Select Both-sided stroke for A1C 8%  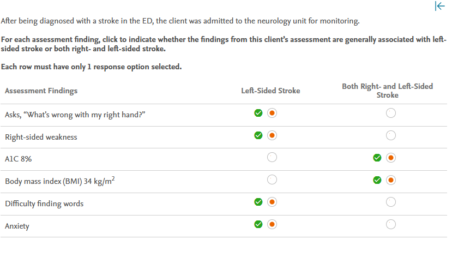(390, 158)
